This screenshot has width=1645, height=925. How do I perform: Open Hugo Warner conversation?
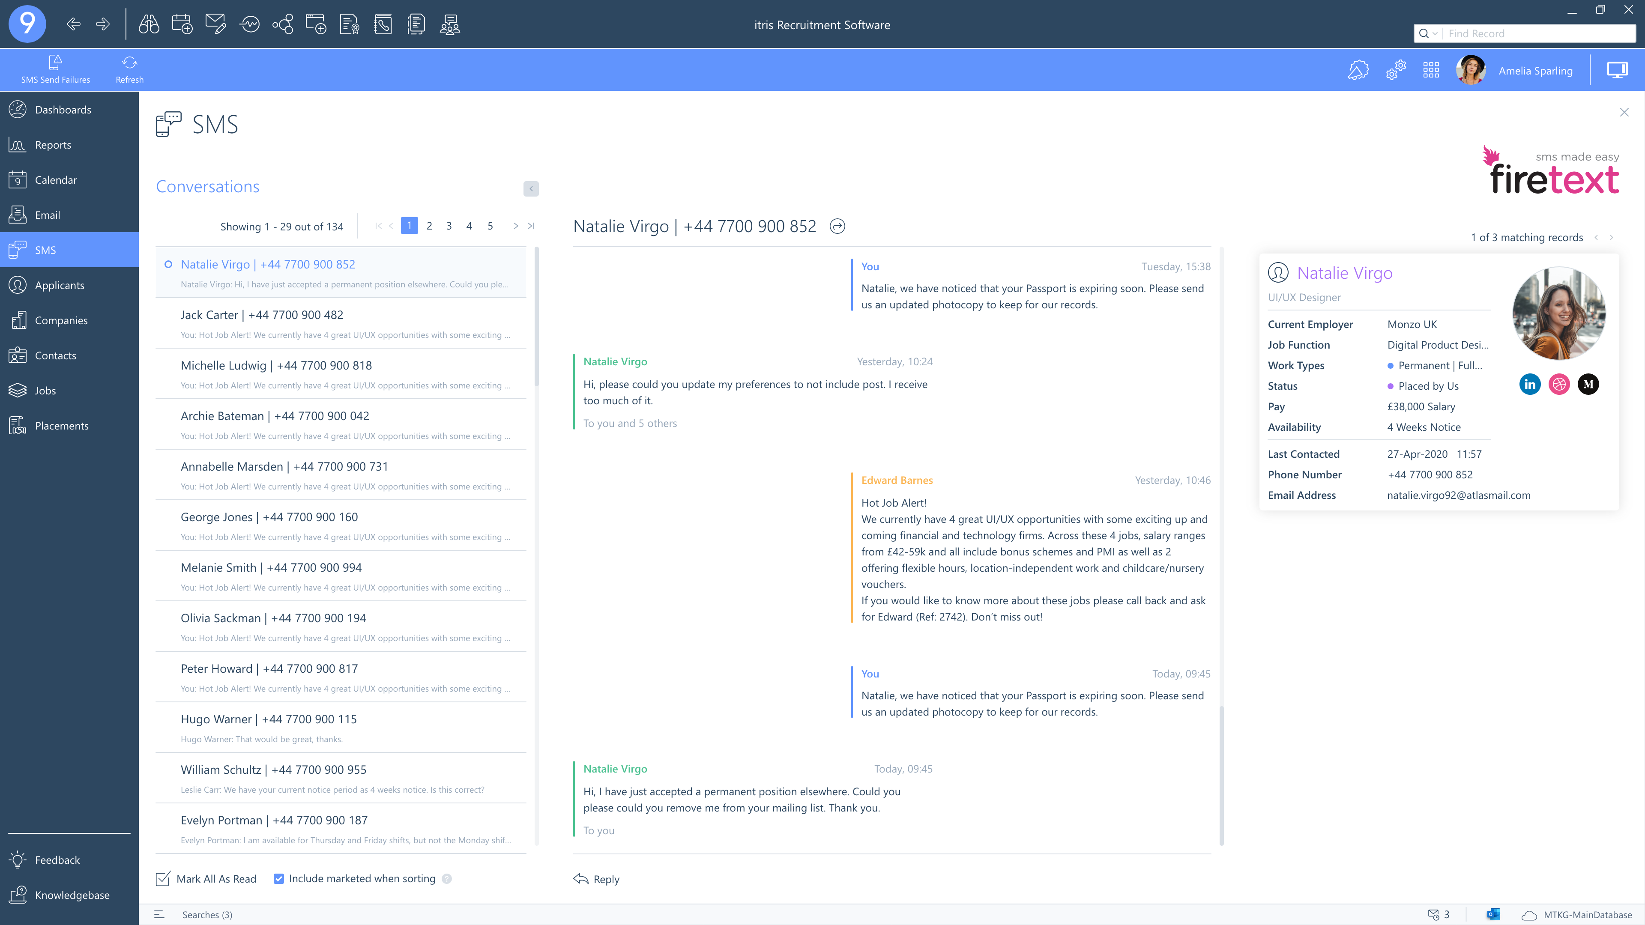coord(341,728)
